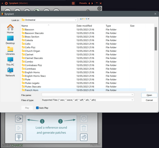Click the tuning fork icon in Synplant
Image resolution: width=159 pixels, height=148 pixels.
pos(19,137)
